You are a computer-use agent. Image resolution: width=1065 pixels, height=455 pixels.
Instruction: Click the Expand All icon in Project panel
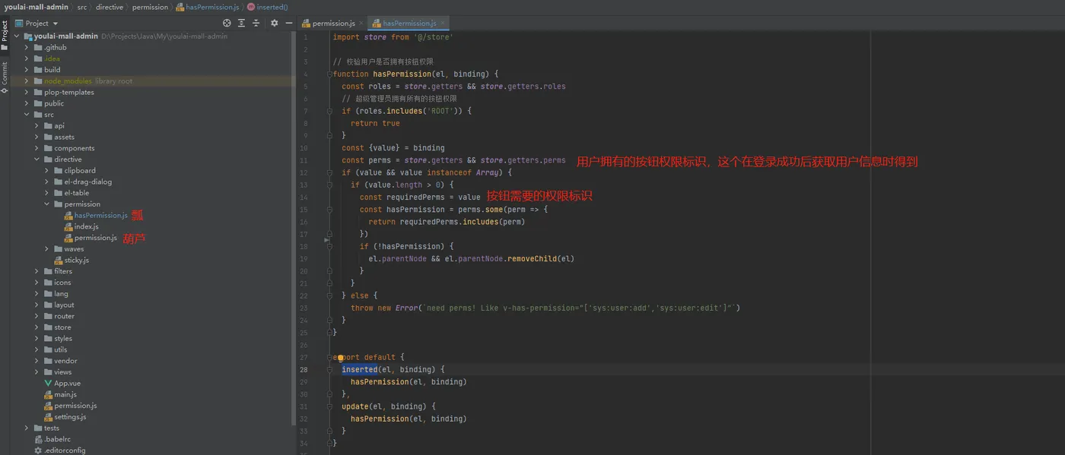point(241,23)
